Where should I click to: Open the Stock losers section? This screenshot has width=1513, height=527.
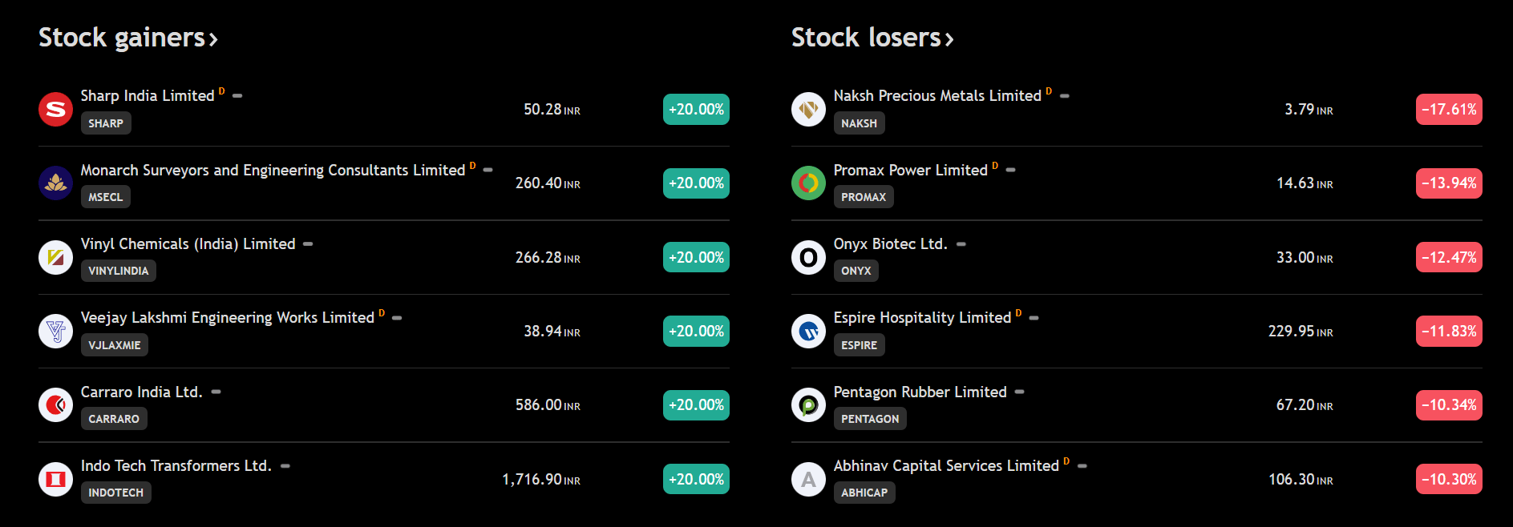click(872, 38)
